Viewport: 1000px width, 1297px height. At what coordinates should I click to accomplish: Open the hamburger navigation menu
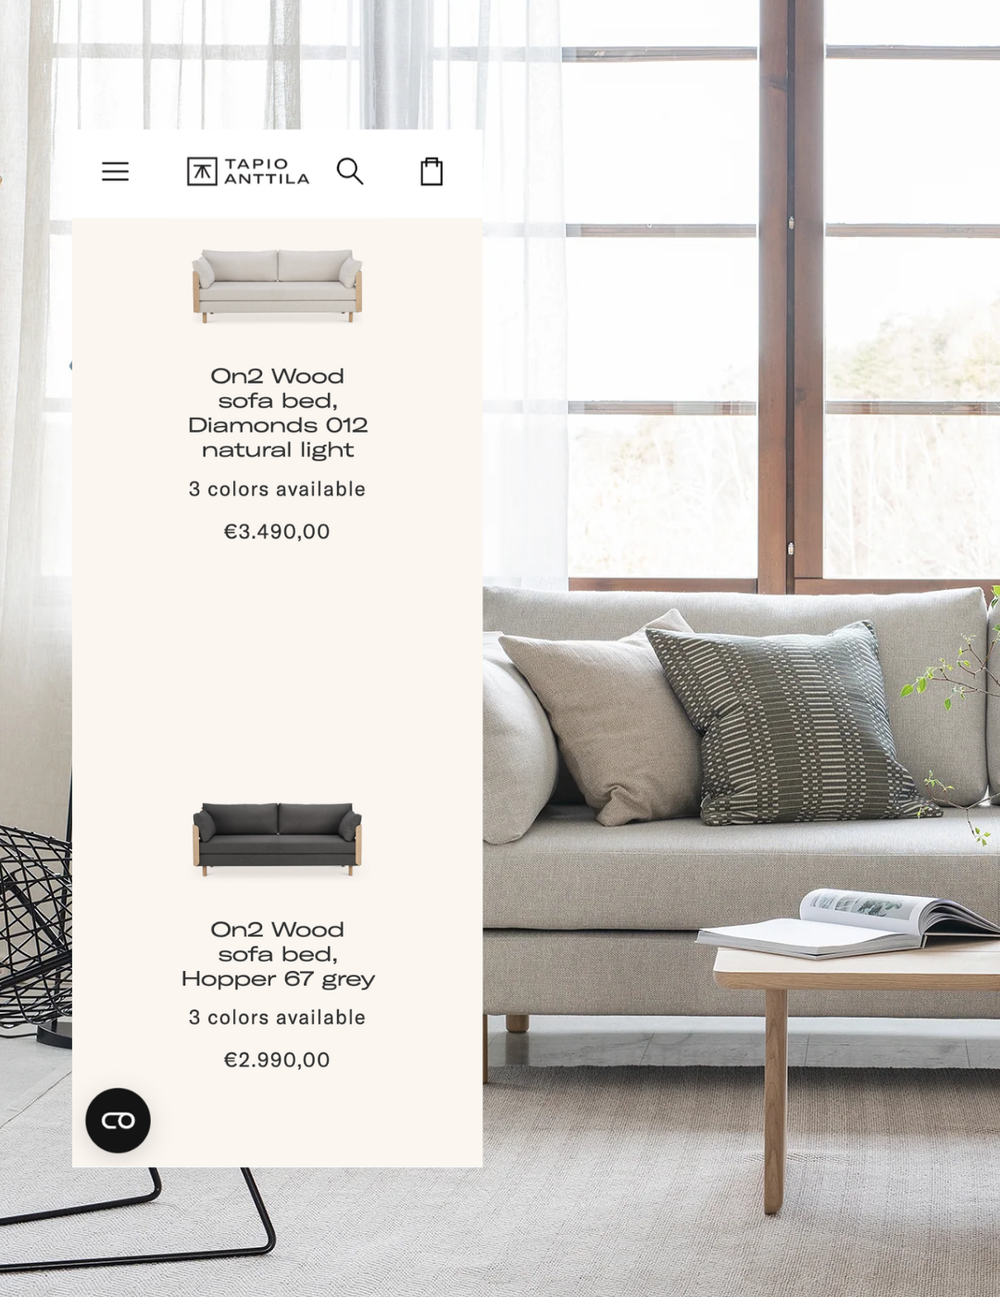coord(115,171)
